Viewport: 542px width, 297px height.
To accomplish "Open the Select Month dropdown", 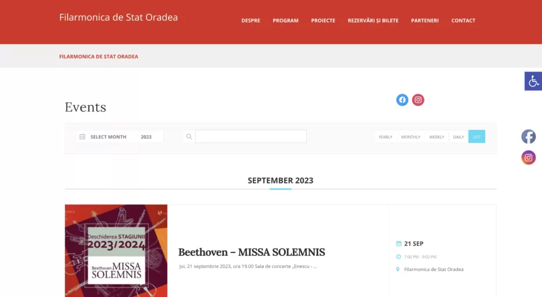I will [108, 137].
